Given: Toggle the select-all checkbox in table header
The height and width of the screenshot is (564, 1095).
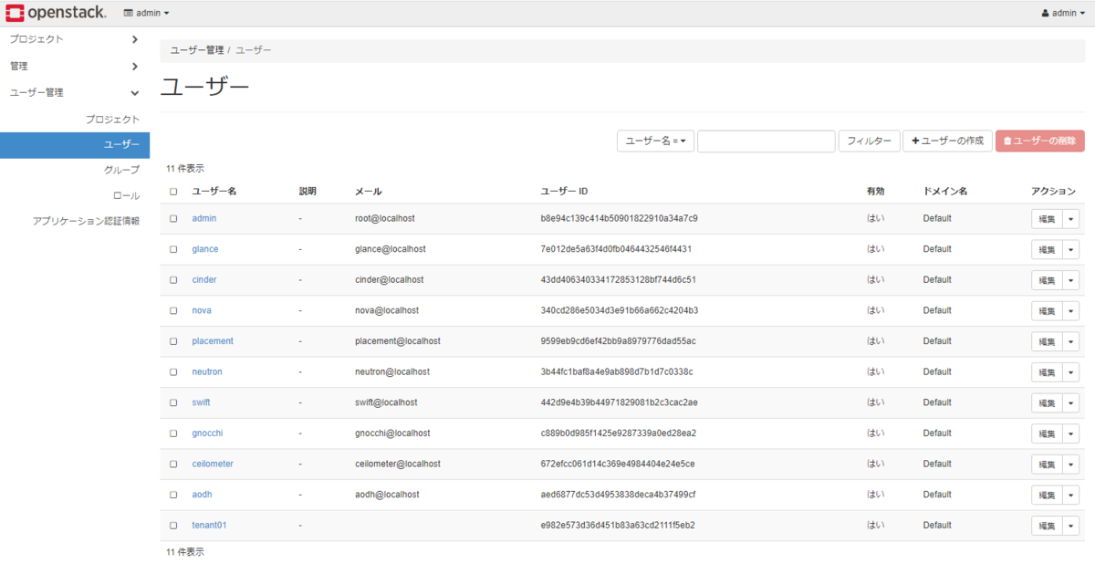Looking at the screenshot, I should (x=173, y=192).
